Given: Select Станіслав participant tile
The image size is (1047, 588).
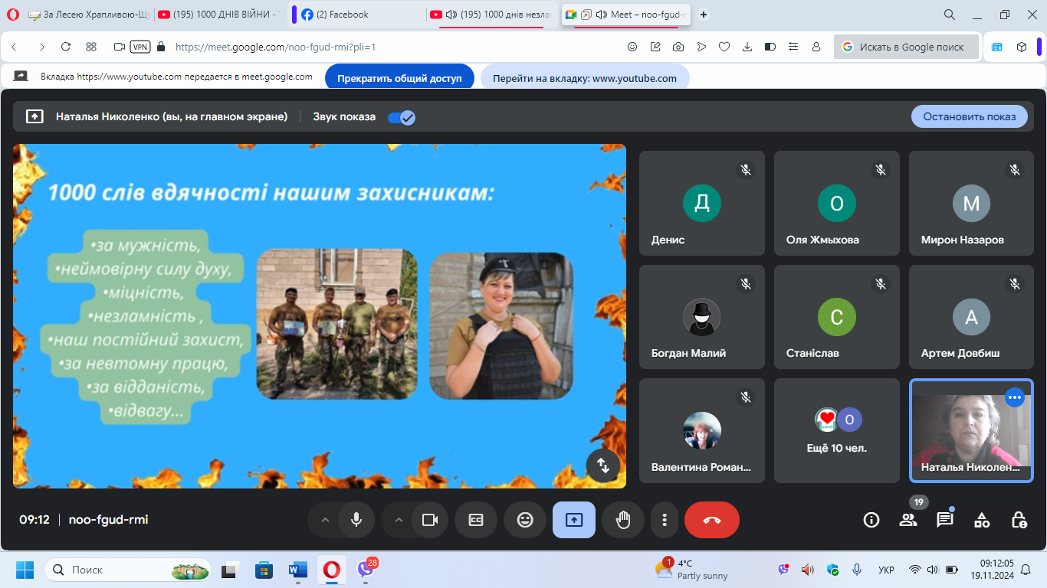Looking at the screenshot, I should [837, 317].
